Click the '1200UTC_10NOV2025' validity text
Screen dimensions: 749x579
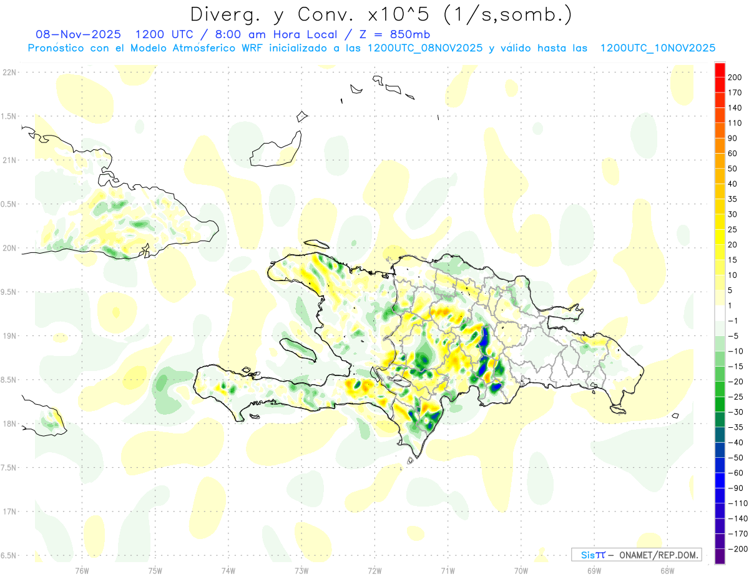[657, 48]
